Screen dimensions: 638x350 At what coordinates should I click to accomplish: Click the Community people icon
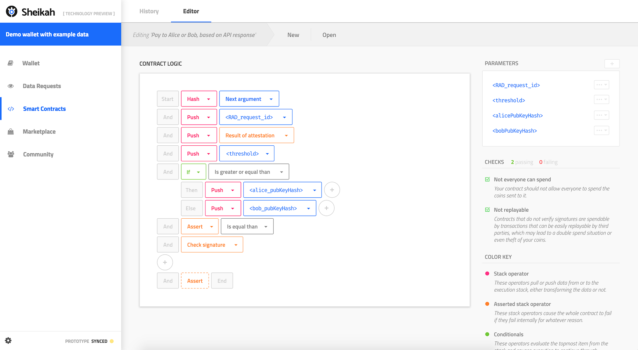click(11, 154)
